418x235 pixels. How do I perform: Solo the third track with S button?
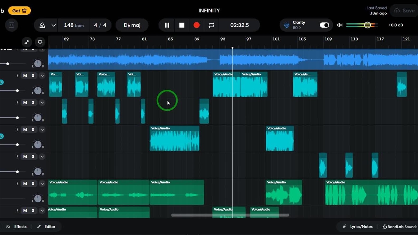[x=33, y=102]
